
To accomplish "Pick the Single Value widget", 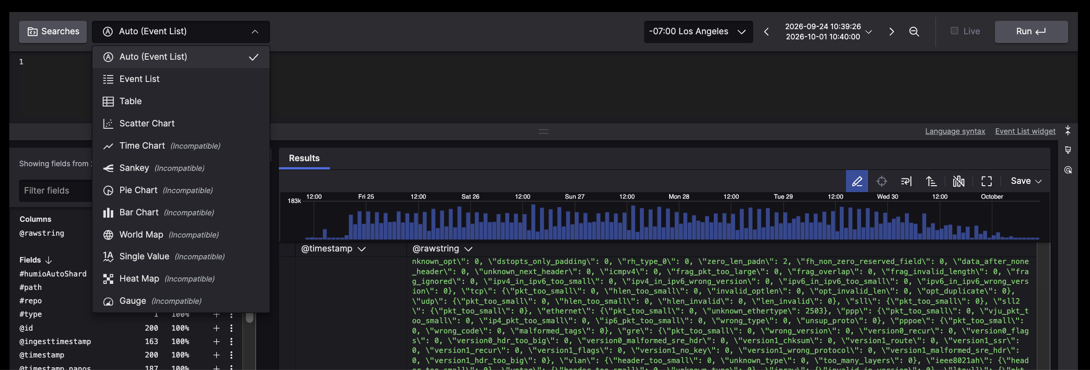I will pyautogui.click(x=181, y=257).
